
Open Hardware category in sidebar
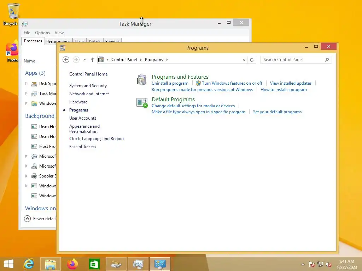[x=78, y=102]
